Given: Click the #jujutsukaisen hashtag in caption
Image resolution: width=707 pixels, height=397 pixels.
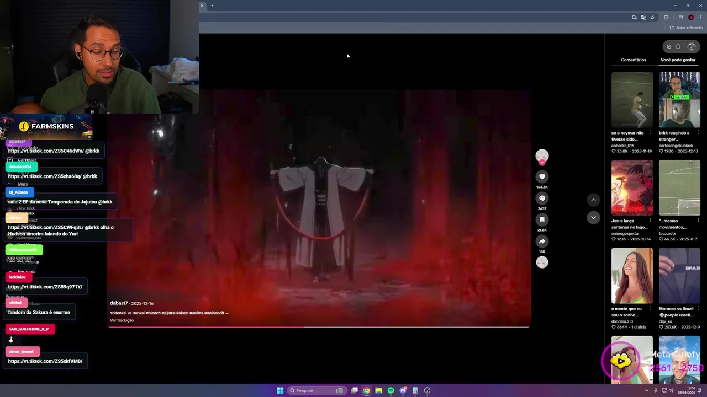Looking at the screenshot, I should tap(176, 313).
